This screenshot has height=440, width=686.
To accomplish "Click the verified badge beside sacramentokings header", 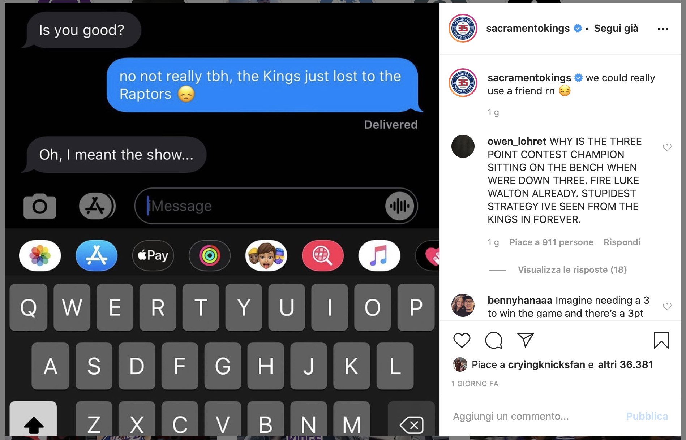I will (x=578, y=29).
